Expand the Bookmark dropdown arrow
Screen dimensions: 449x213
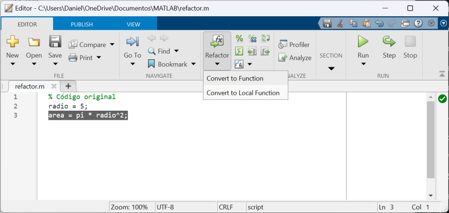pos(192,64)
